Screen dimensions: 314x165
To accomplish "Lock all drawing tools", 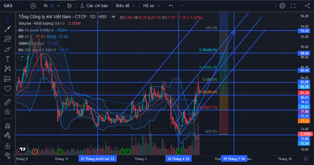I will (8, 146).
